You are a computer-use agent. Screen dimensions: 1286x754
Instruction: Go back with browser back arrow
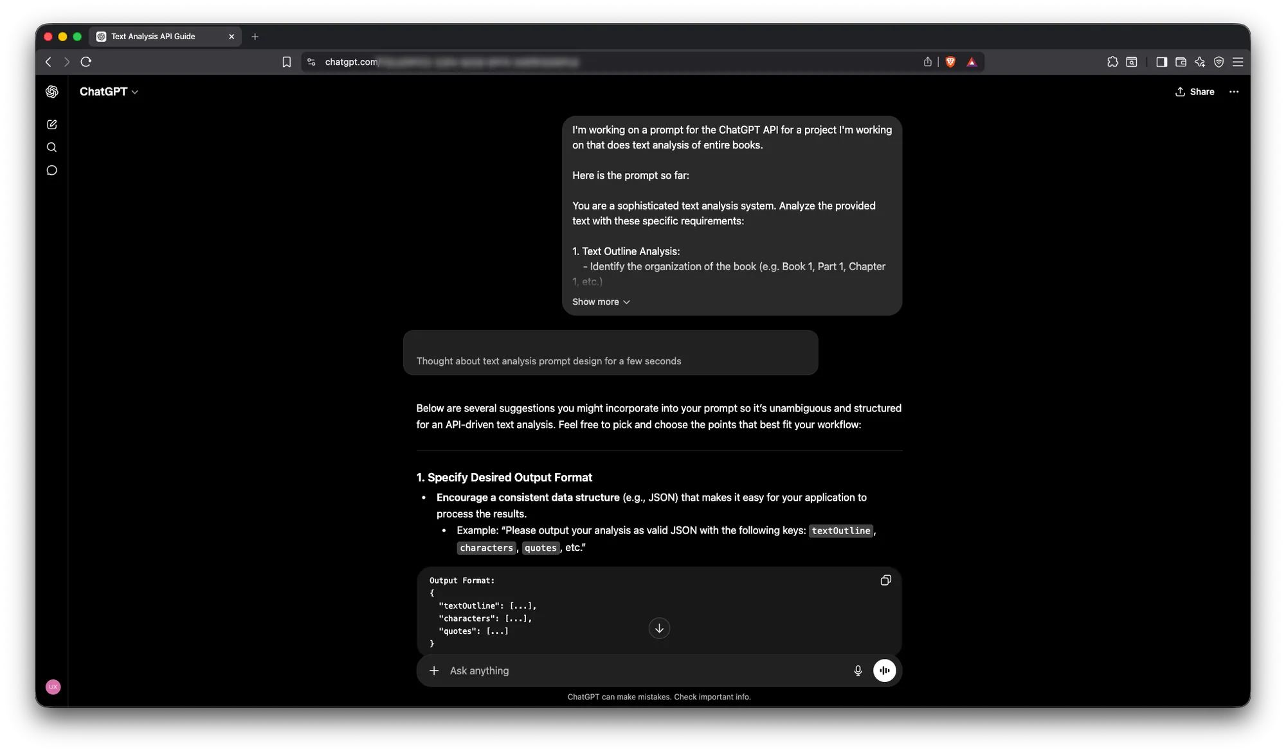pyautogui.click(x=49, y=62)
